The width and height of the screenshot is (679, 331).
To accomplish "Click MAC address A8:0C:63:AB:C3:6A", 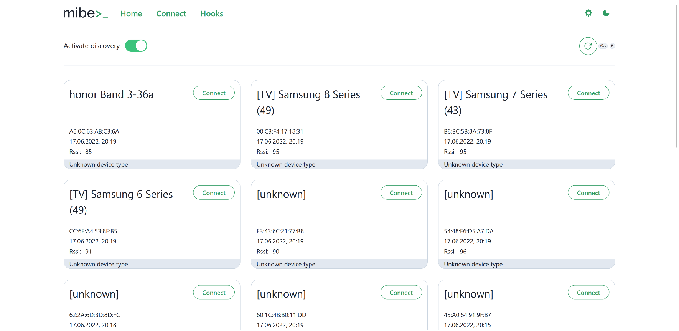I will [x=94, y=131].
